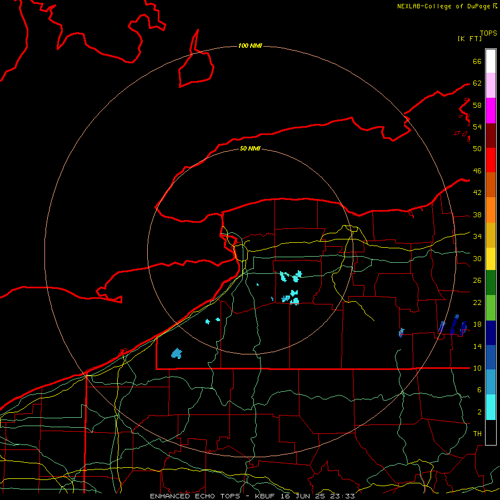Click the legend value 42

[477, 192]
